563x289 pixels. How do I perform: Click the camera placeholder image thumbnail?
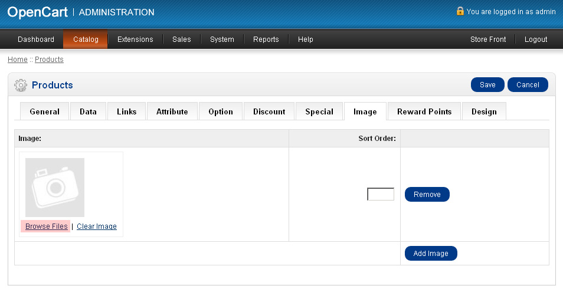[x=55, y=188]
